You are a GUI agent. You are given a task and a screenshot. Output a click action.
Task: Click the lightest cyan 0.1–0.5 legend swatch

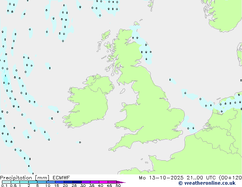[6, 182]
